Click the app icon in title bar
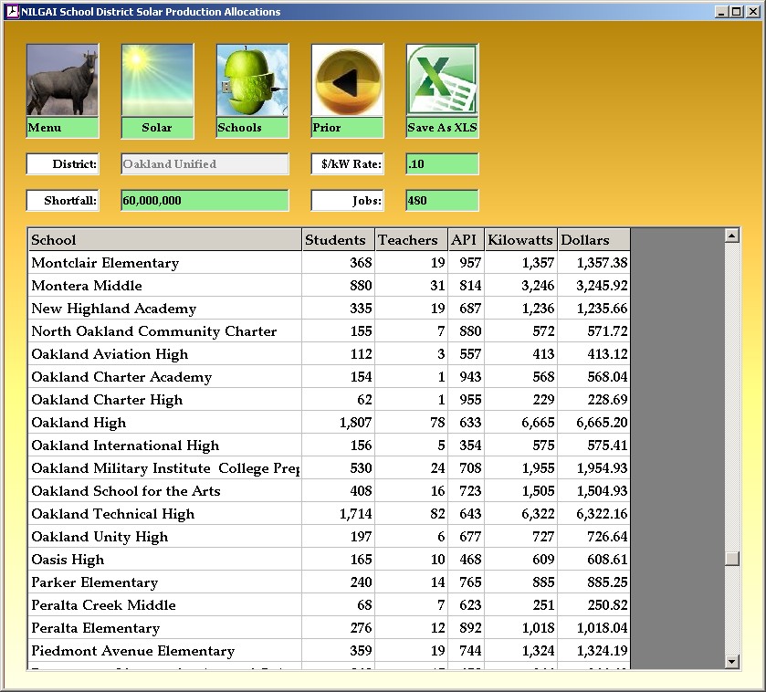766x692 pixels. pos(12,12)
